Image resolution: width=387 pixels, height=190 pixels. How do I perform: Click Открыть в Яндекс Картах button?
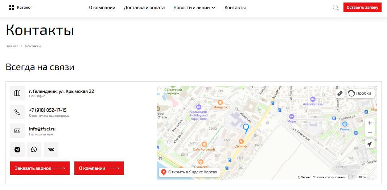click(x=189, y=172)
